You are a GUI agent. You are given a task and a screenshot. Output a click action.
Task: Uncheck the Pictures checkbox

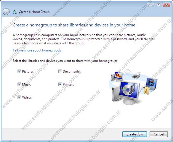pyautogui.click(x=19, y=71)
